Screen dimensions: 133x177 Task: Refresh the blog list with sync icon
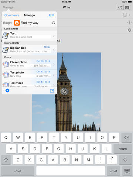(x=54, y=23)
